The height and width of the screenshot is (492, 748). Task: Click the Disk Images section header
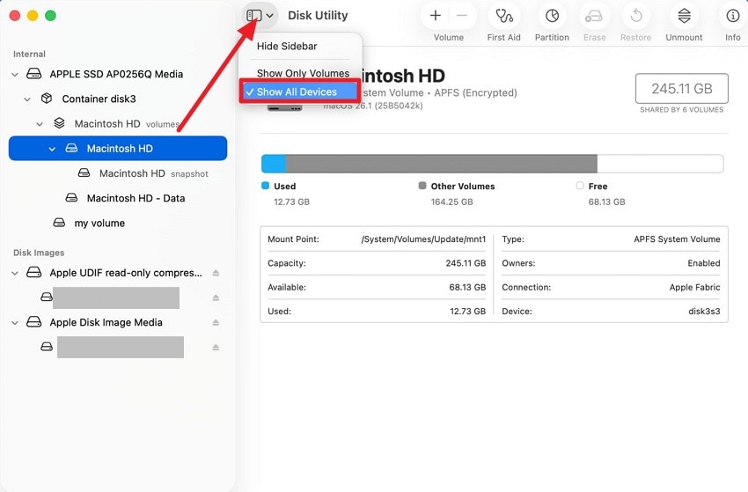[x=39, y=253]
